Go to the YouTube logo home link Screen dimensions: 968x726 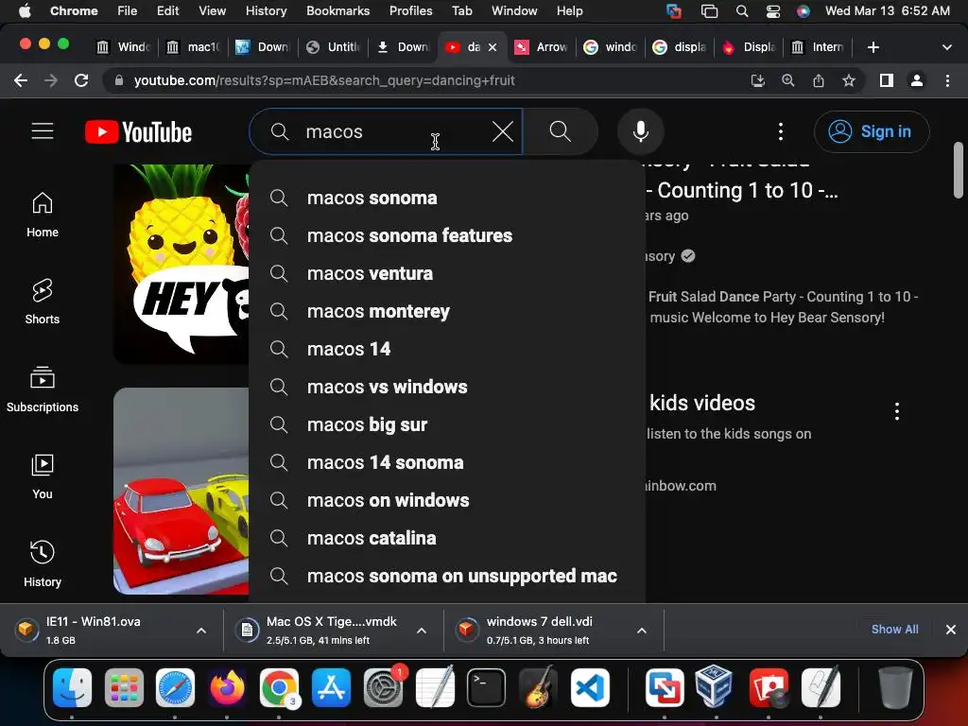click(138, 132)
